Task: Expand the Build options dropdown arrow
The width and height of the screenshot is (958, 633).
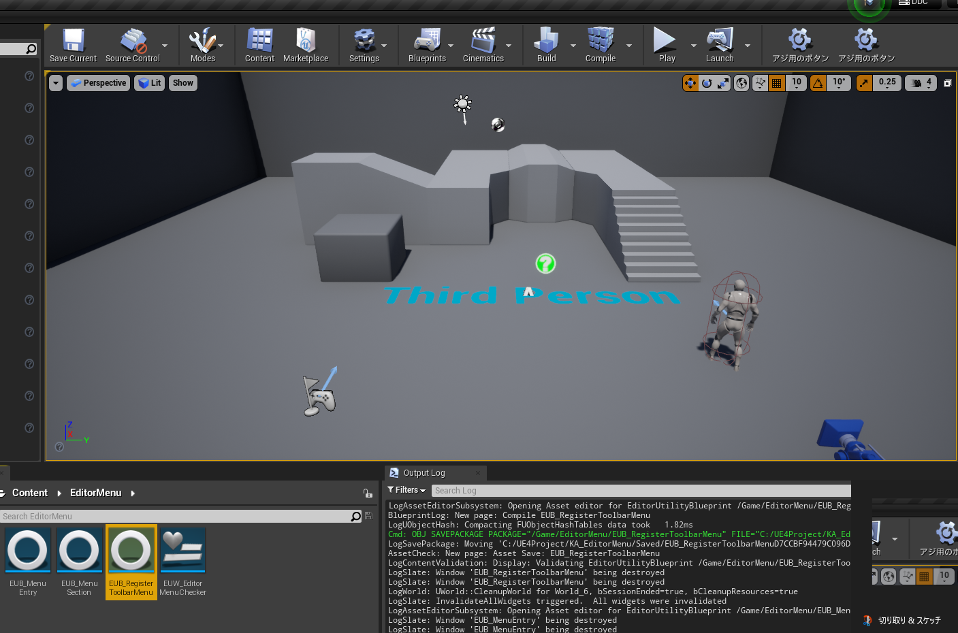Action: click(573, 46)
